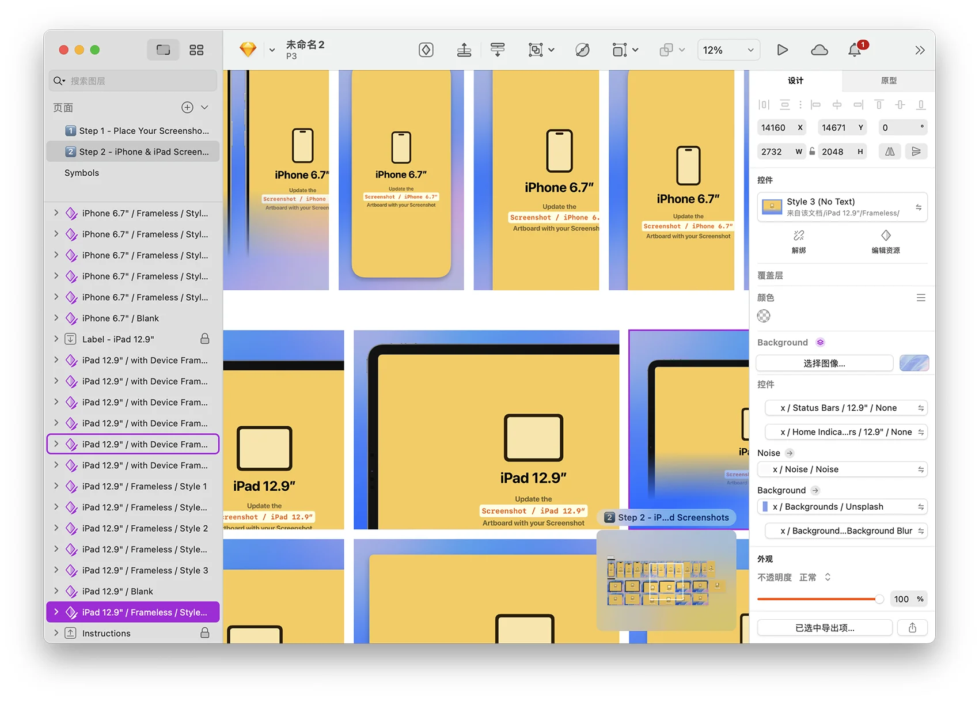Click the opacity value field 100
Image resolution: width=979 pixels, height=701 pixels.
909,599
